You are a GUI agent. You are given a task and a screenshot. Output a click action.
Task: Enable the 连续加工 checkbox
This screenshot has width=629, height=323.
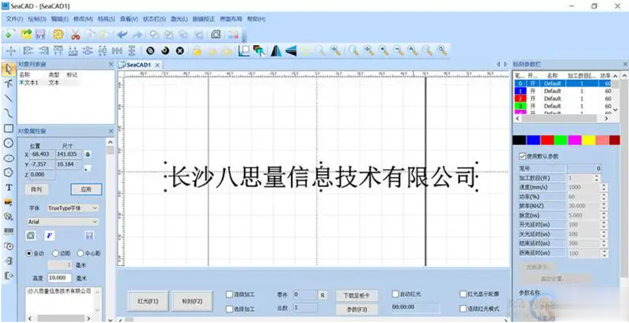[x=229, y=294]
